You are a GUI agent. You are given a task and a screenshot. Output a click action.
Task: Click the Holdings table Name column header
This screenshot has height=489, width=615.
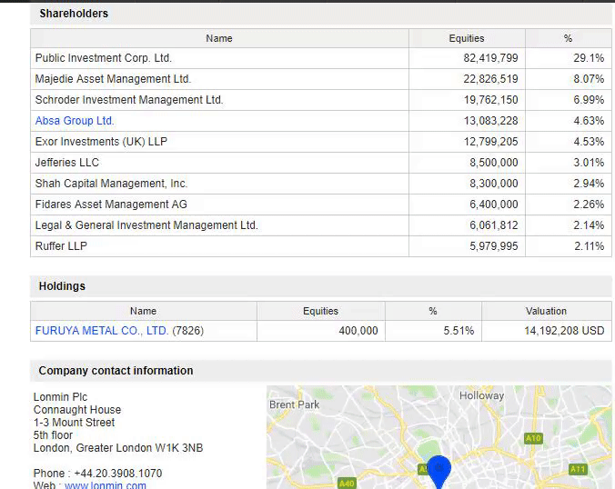[143, 311]
